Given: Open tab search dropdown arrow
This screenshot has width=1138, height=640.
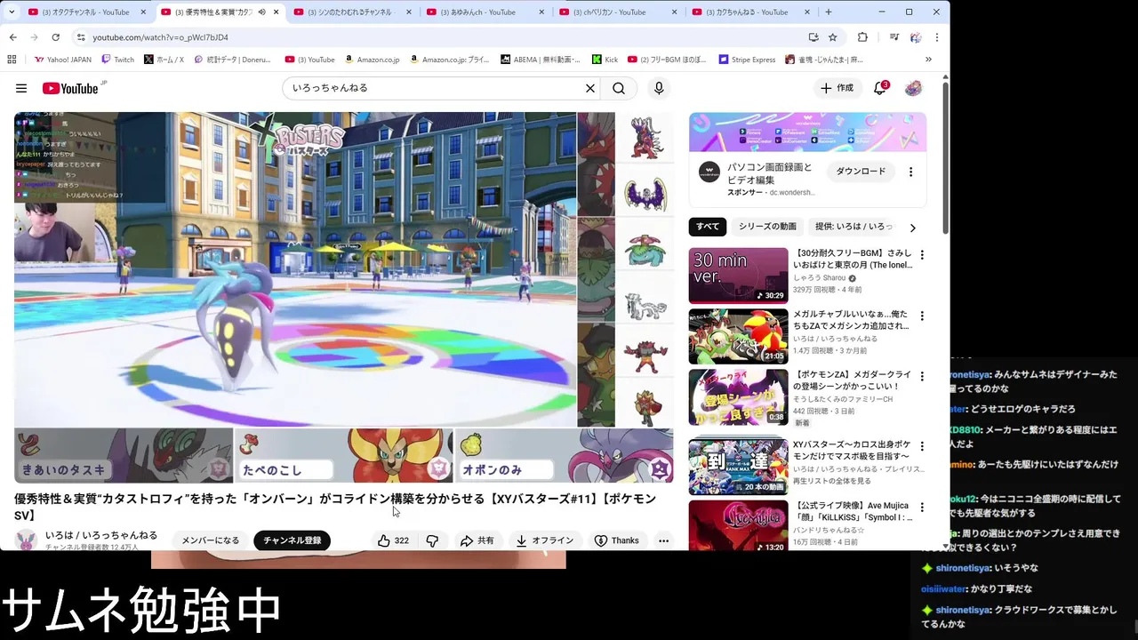Looking at the screenshot, I should [x=12, y=12].
